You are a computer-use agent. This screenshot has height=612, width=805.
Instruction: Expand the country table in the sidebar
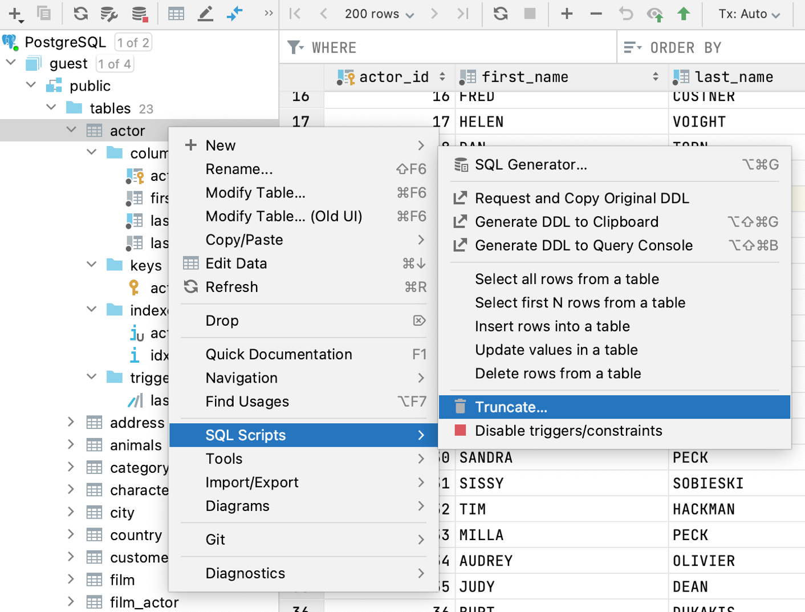pos(71,534)
